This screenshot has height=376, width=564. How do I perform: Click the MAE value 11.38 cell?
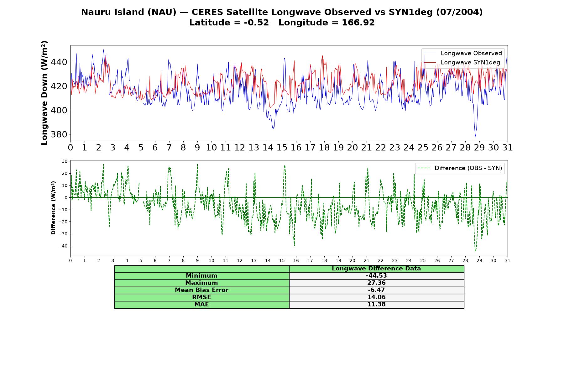tap(377, 305)
